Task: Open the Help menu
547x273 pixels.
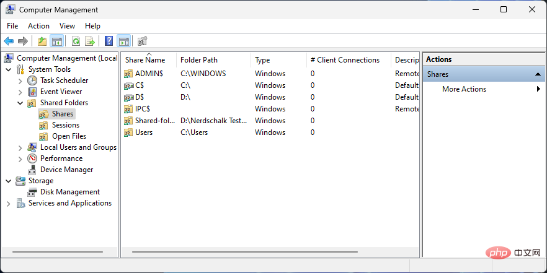Action: (x=93, y=26)
